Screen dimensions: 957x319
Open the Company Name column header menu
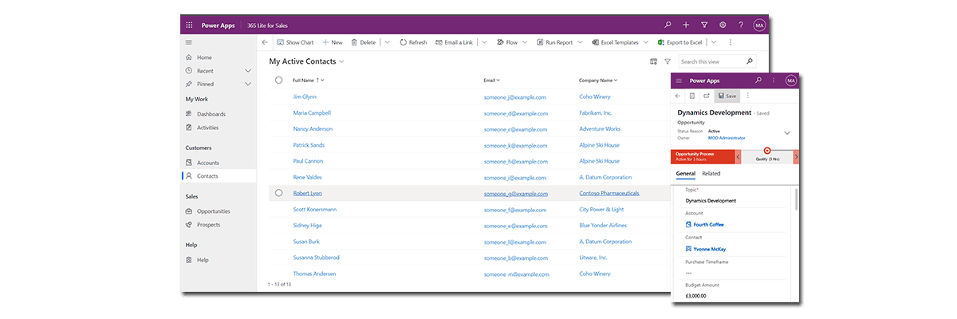[598, 81]
